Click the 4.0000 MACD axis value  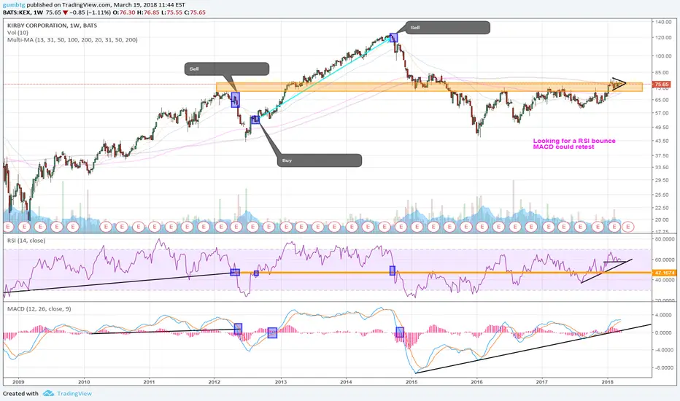click(665, 315)
